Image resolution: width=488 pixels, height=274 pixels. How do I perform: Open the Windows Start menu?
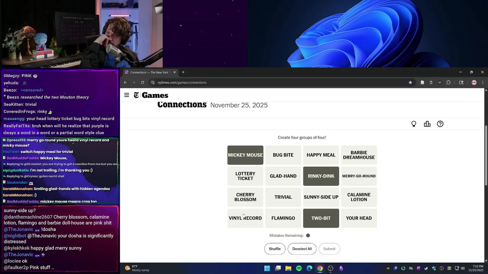coord(267,268)
